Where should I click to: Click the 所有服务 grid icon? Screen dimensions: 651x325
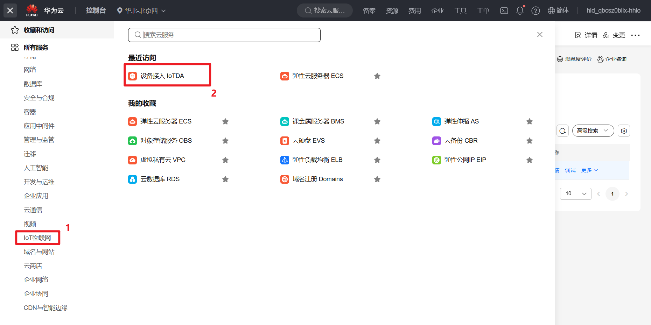[15, 48]
